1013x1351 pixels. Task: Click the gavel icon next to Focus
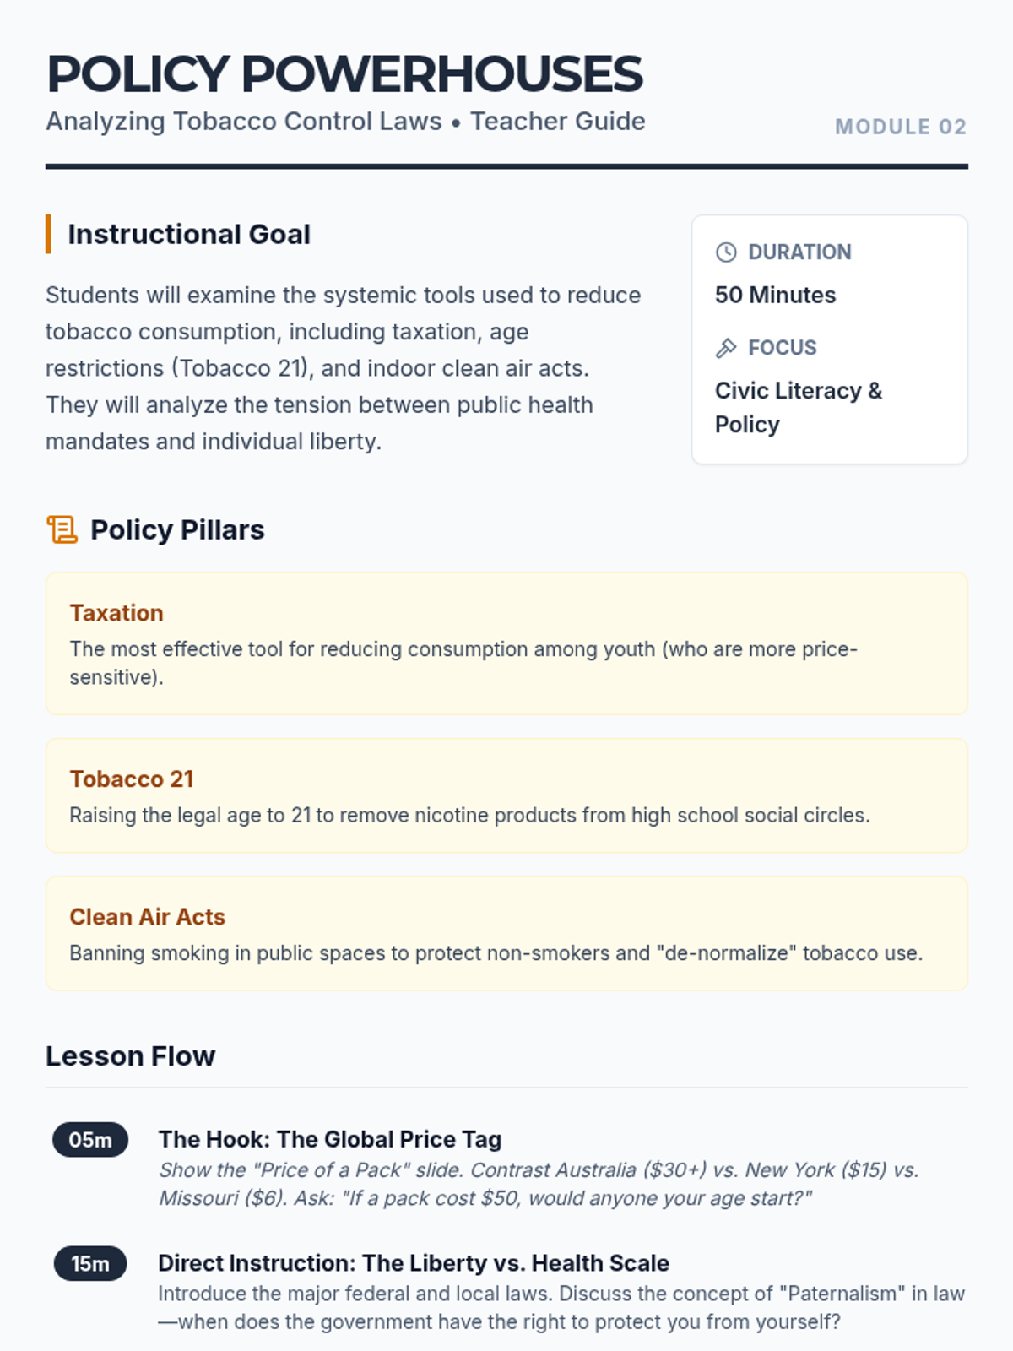[x=726, y=348]
